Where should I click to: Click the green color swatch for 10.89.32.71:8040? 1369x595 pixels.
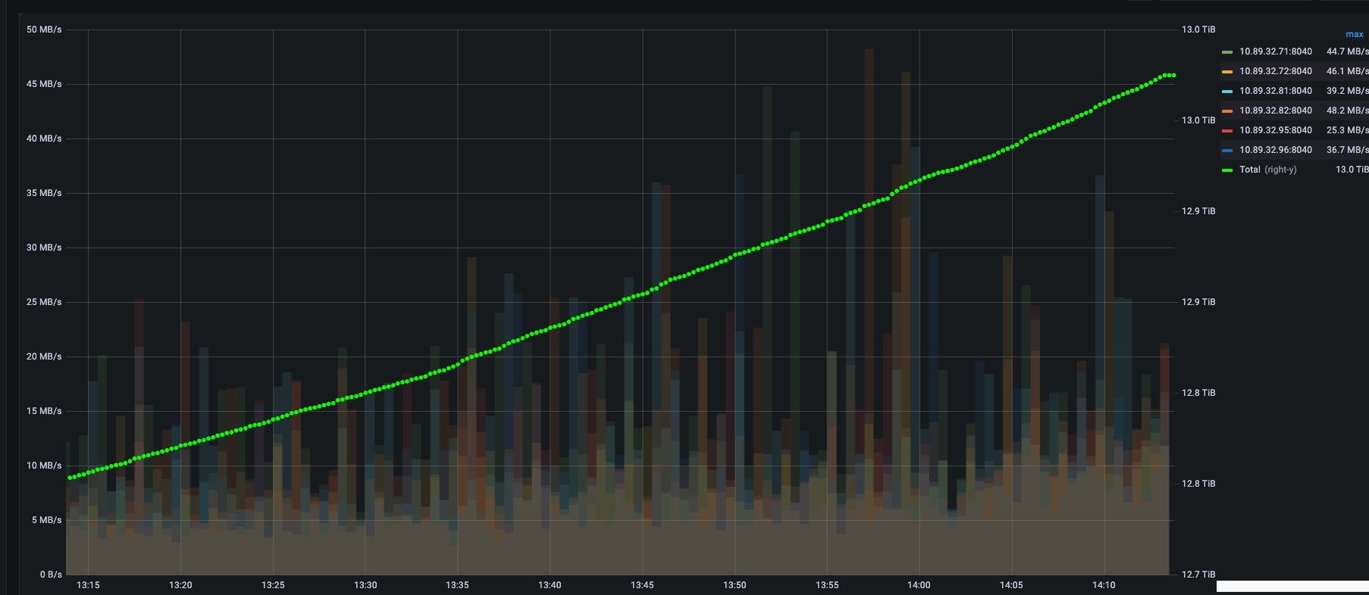pos(1226,52)
